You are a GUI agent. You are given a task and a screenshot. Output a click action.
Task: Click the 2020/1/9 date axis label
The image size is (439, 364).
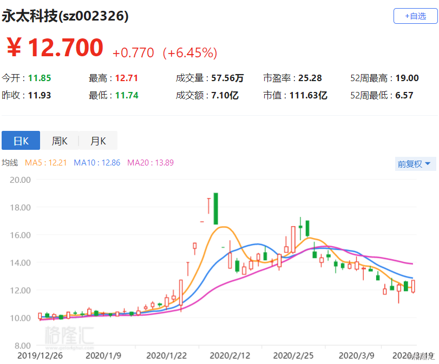coord(103,355)
